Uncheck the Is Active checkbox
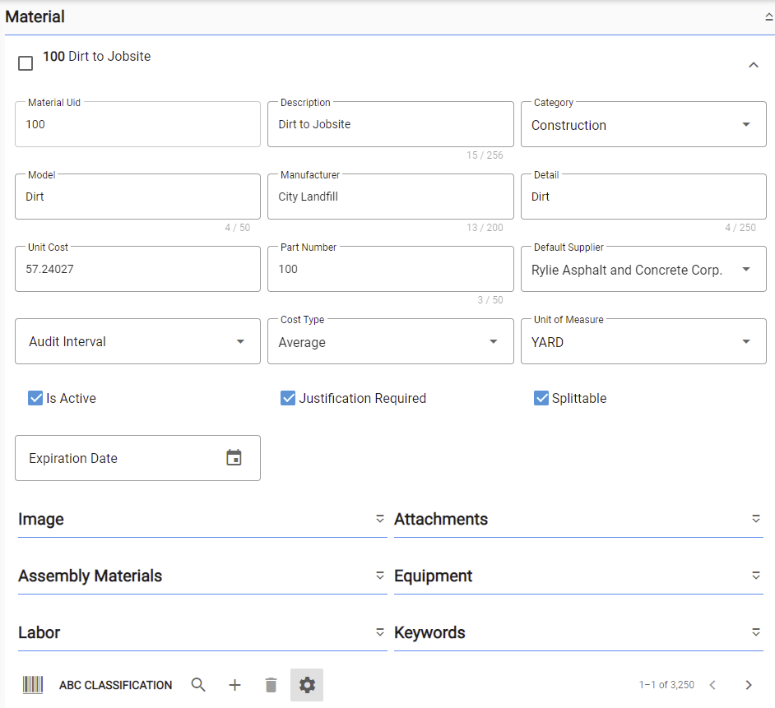 coord(35,398)
